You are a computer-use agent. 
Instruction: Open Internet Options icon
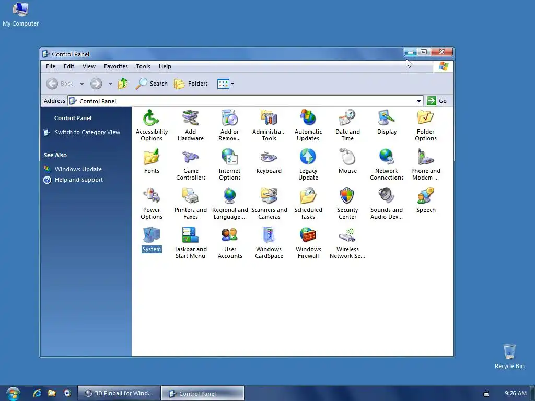230,164
